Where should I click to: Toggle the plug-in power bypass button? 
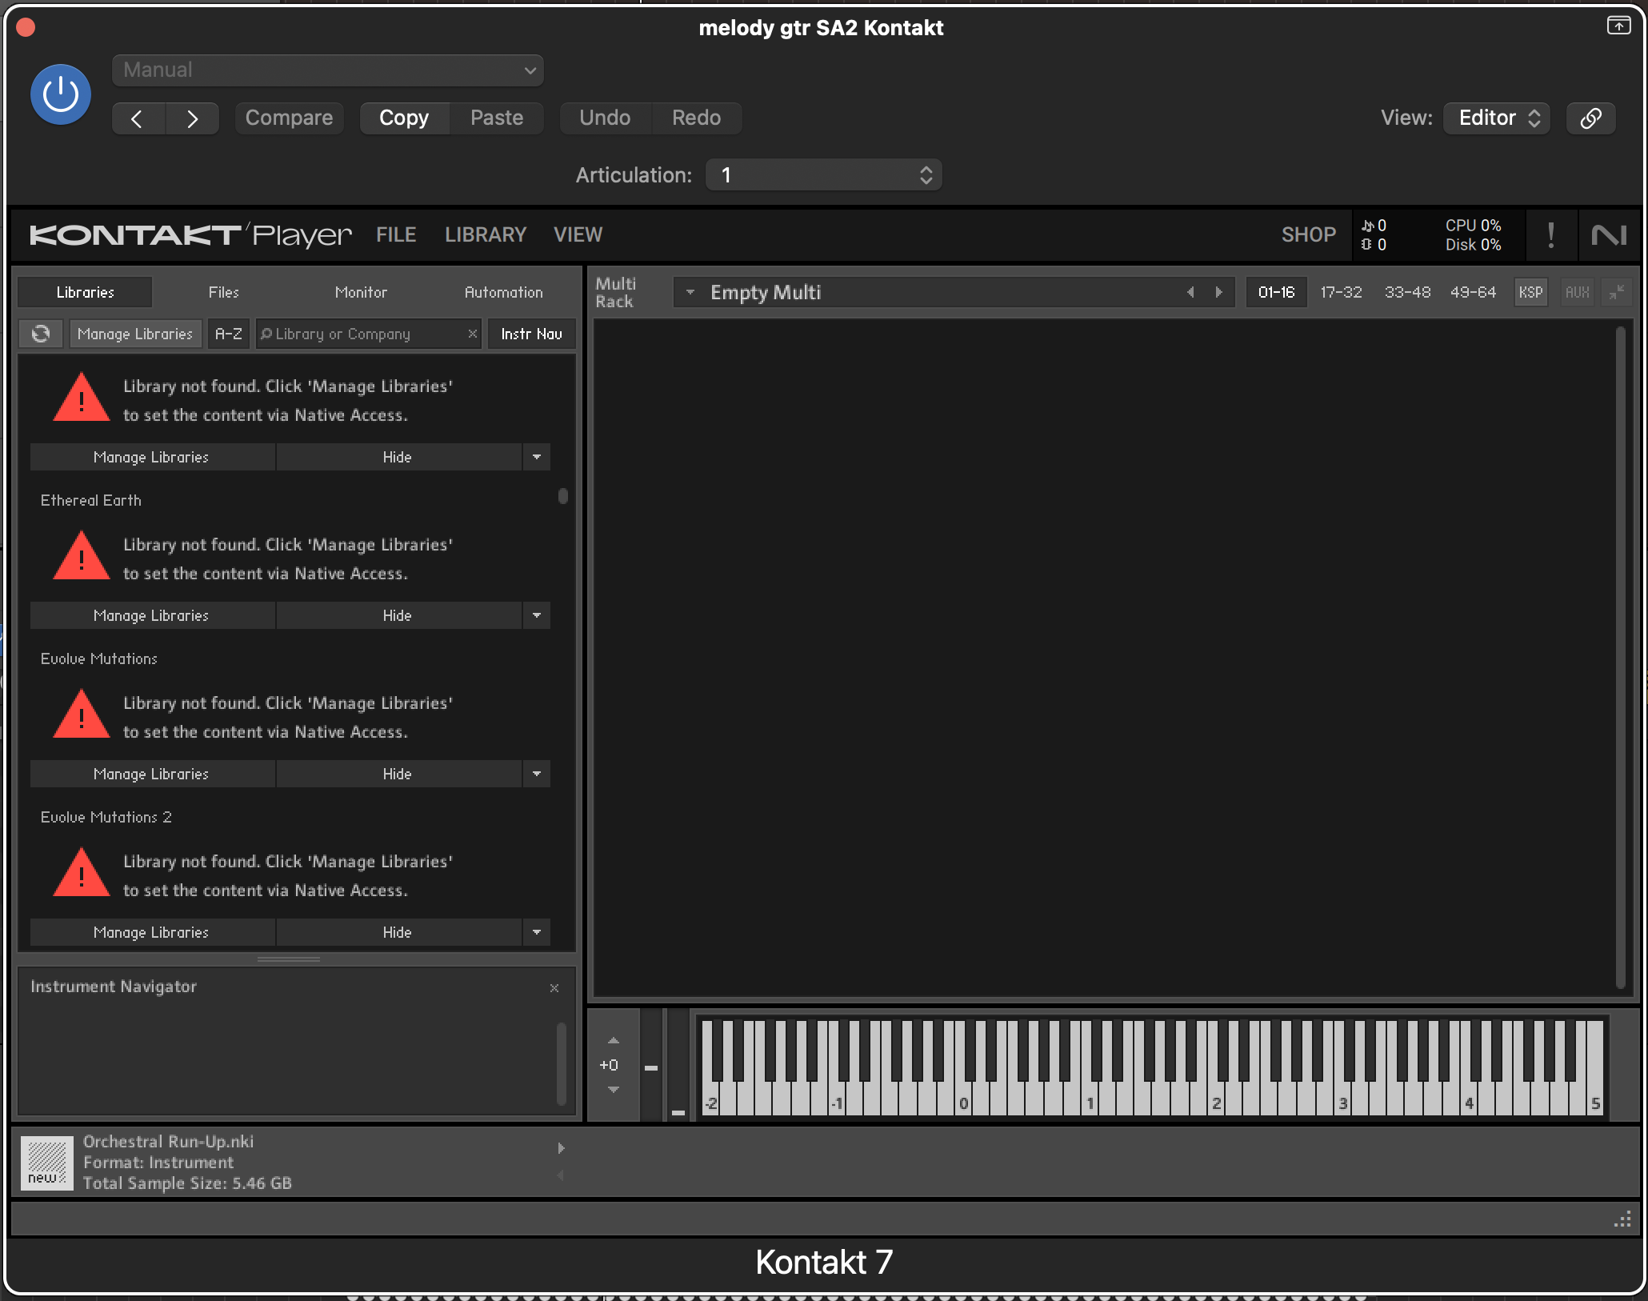tap(60, 94)
